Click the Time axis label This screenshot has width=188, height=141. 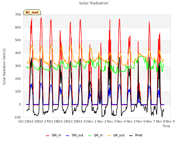tap(166, 126)
